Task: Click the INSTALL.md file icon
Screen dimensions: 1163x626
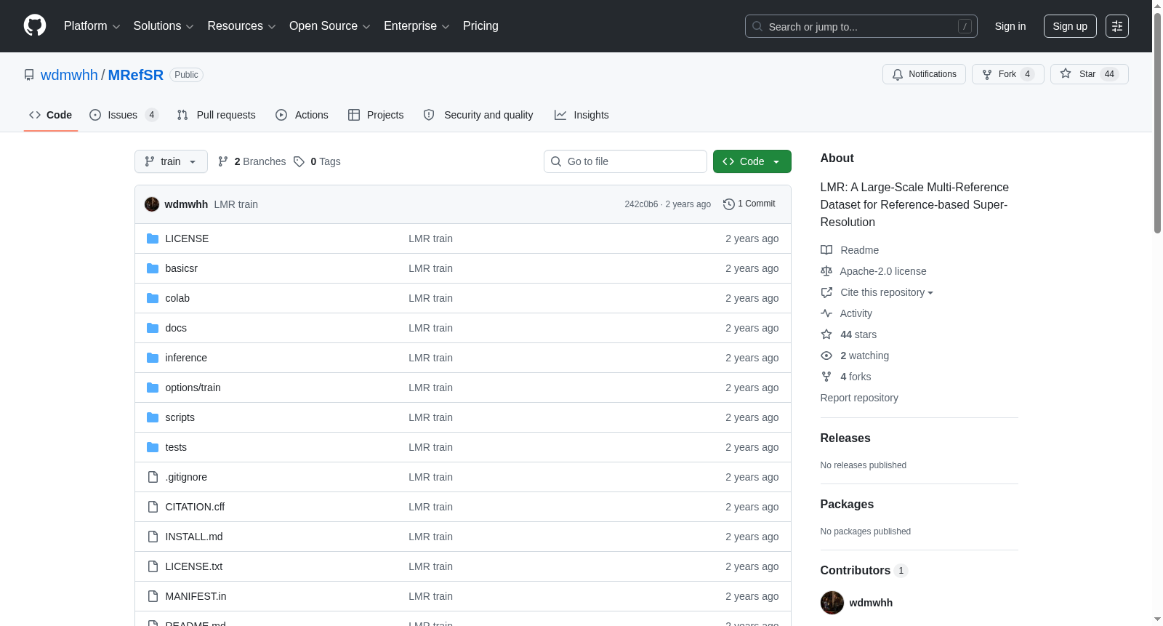Action: tap(153, 537)
